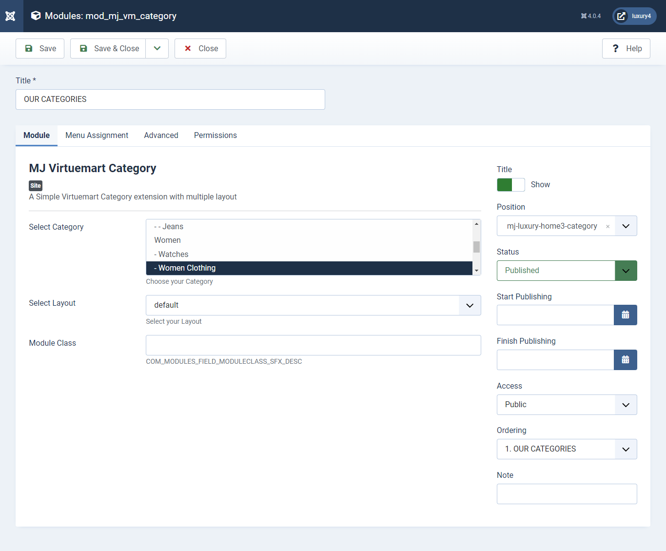Select the '- Watches' category
This screenshot has height=551, width=666.
coord(309,254)
